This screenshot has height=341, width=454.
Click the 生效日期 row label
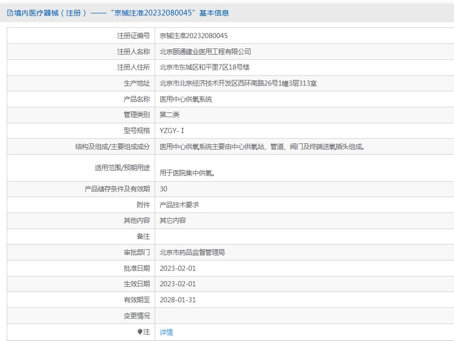(x=137, y=284)
